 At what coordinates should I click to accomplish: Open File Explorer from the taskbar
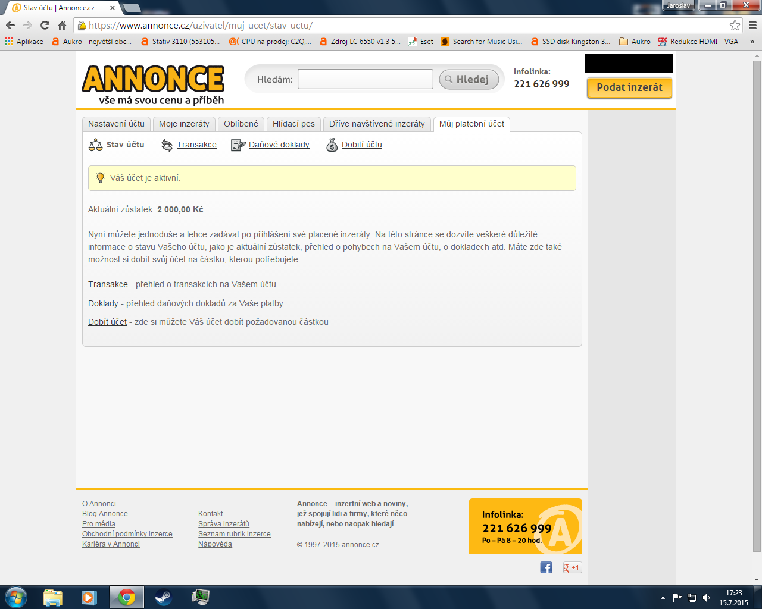(53, 597)
